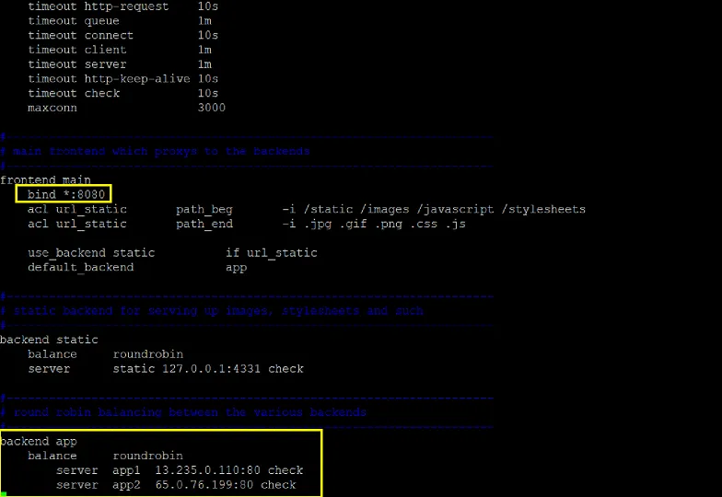The image size is (722, 497).
Task: Click the path_end keyword in acl line
Action: tap(204, 224)
